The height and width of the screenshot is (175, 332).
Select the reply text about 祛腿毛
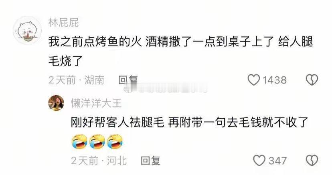tap(189, 122)
